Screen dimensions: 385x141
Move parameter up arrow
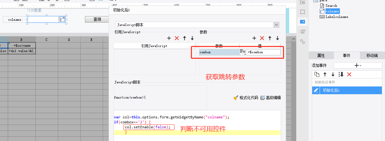(270, 38)
